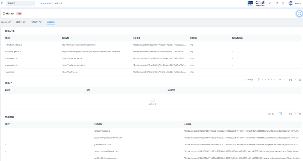The height and width of the screenshot is (161, 303).
Task: Go to page 6 of sensitive URL list
Action: [x=274, y=80]
